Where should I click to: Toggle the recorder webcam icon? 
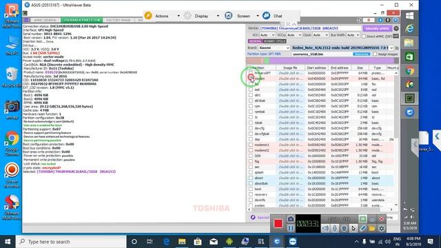coord(344,228)
